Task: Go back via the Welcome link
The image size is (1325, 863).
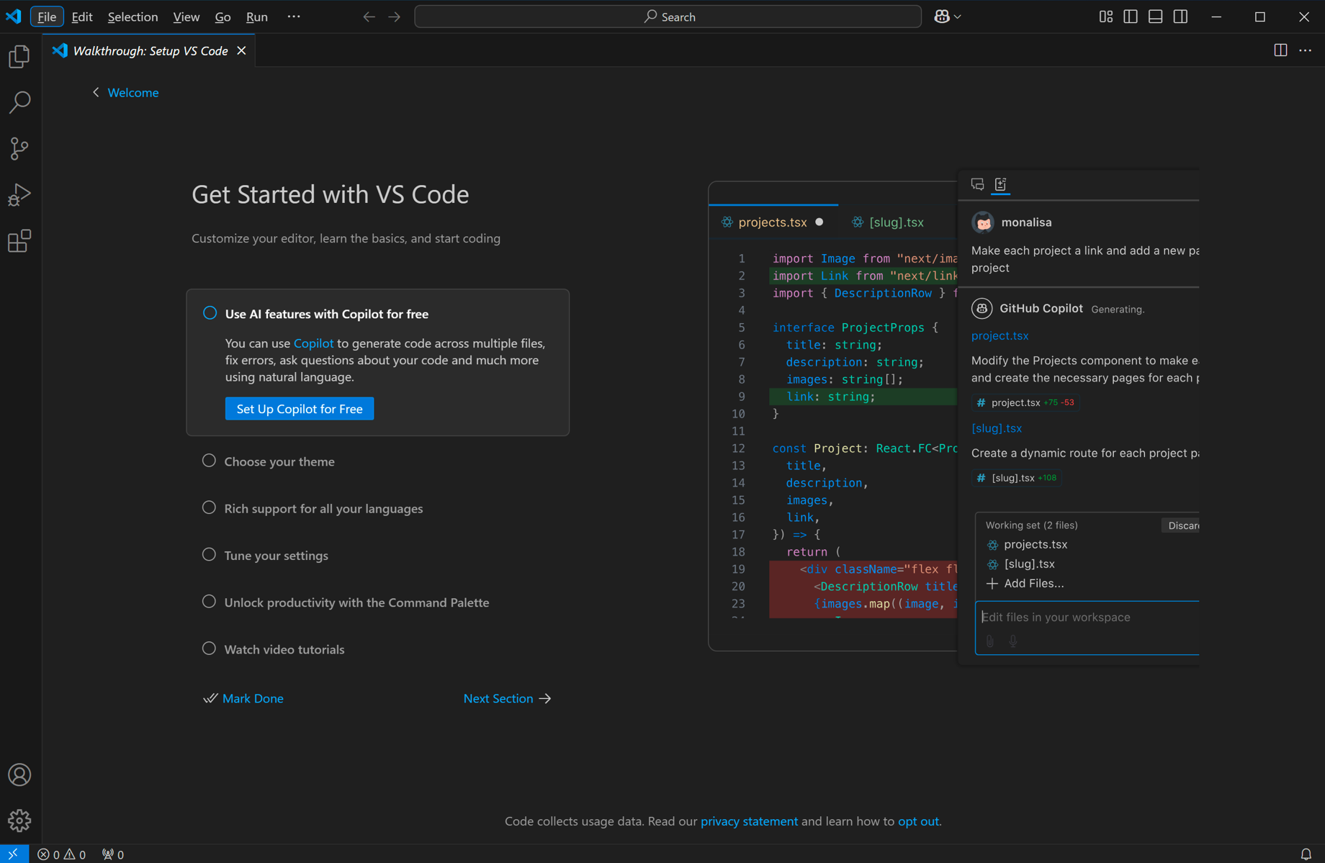Action: 133,92
